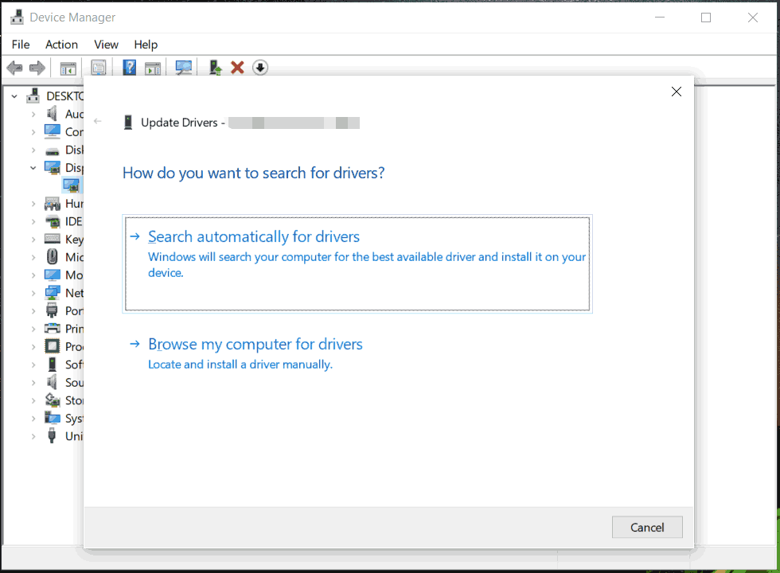Click the Device Manager title bar icon
This screenshot has height=573, width=780.
[17, 17]
